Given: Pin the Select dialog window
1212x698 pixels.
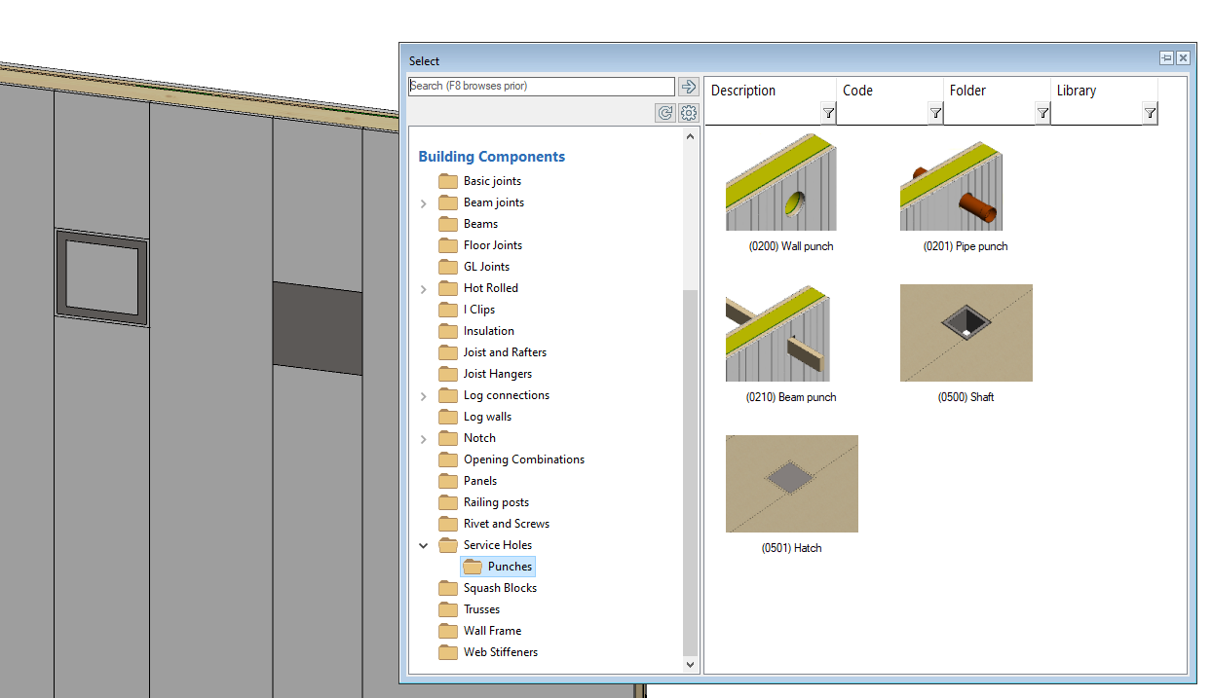Looking at the screenshot, I should click(1166, 58).
